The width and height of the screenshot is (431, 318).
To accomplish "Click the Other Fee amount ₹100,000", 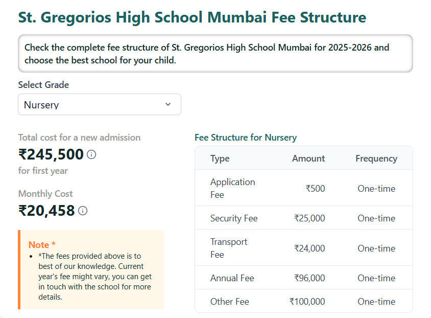I will tap(307, 302).
